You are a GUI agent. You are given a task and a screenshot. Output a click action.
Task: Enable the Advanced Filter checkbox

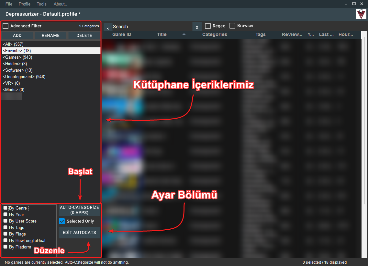point(6,26)
